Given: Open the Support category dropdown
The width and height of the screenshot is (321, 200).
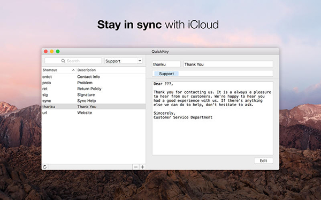Looking at the screenshot, I should point(124,61).
